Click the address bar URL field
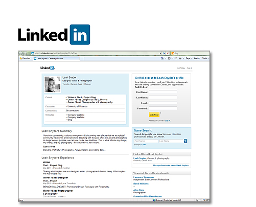The width and height of the screenshot is (256, 207). 97,53
